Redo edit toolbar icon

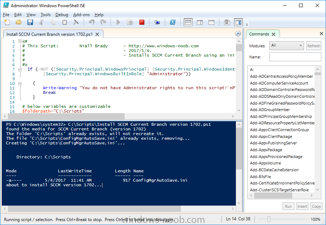point(103,22)
